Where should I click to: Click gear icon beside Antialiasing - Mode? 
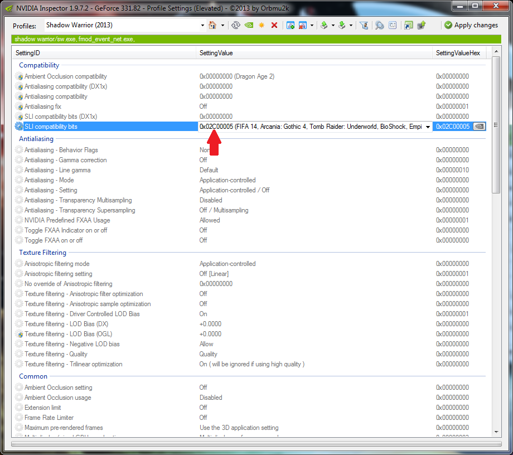tap(20, 180)
